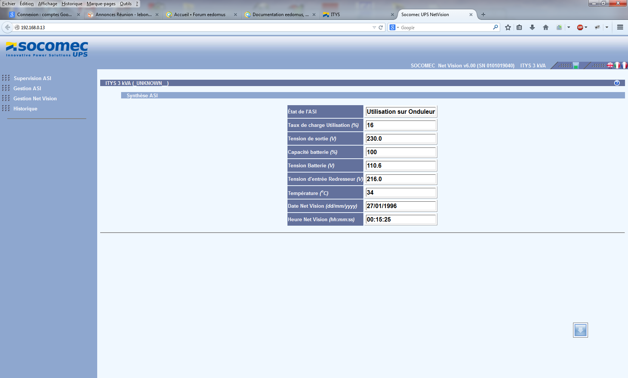Open the browser downloads arrow
Viewport: 628px width, 378px height.
tap(532, 27)
